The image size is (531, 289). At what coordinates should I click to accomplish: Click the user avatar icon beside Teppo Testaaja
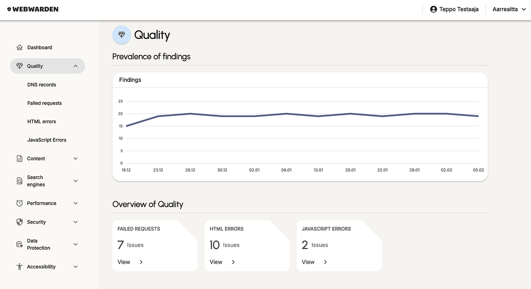[x=434, y=9]
